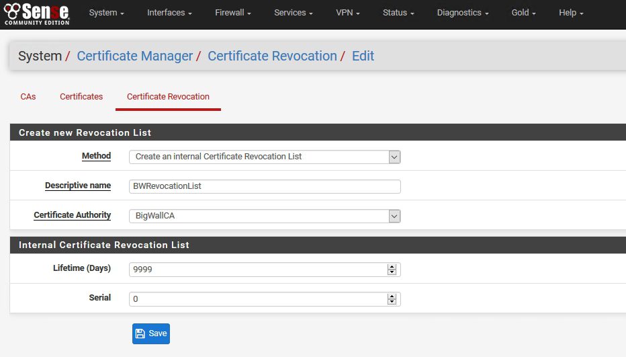Click Certificate Manager breadcrumb link
The width and height of the screenshot is (626, 357).
coord(134,56)
